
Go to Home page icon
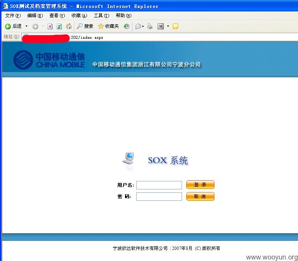[69, 26]
